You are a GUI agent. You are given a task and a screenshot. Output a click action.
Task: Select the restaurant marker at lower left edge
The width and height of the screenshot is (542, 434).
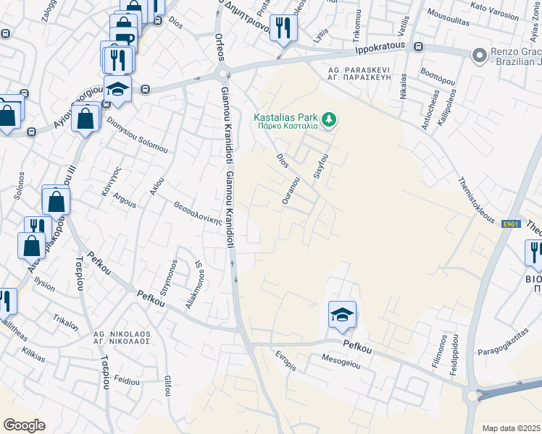[5, 303]
